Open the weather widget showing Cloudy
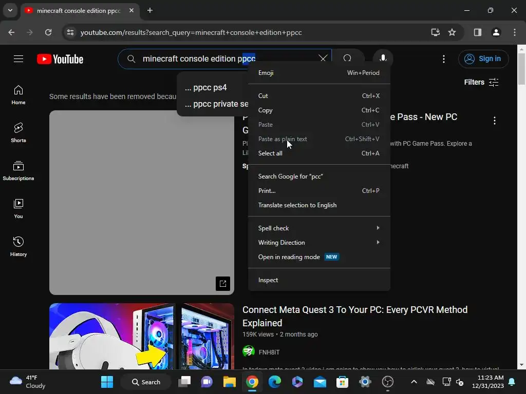This screenshot has width=526, height=394. point(28,382)
